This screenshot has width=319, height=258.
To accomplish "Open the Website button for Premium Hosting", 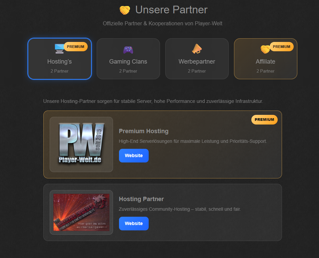I will pyautogui.click(x=134, y=155).
